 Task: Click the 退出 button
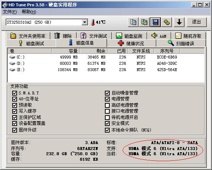click(x=196, y=22)
